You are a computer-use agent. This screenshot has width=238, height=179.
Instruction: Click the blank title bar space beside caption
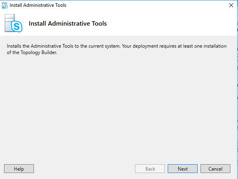(x=144, y=5)
